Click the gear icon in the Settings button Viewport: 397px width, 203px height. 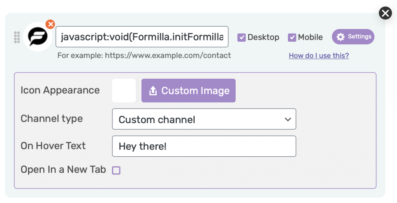(340, 37)
